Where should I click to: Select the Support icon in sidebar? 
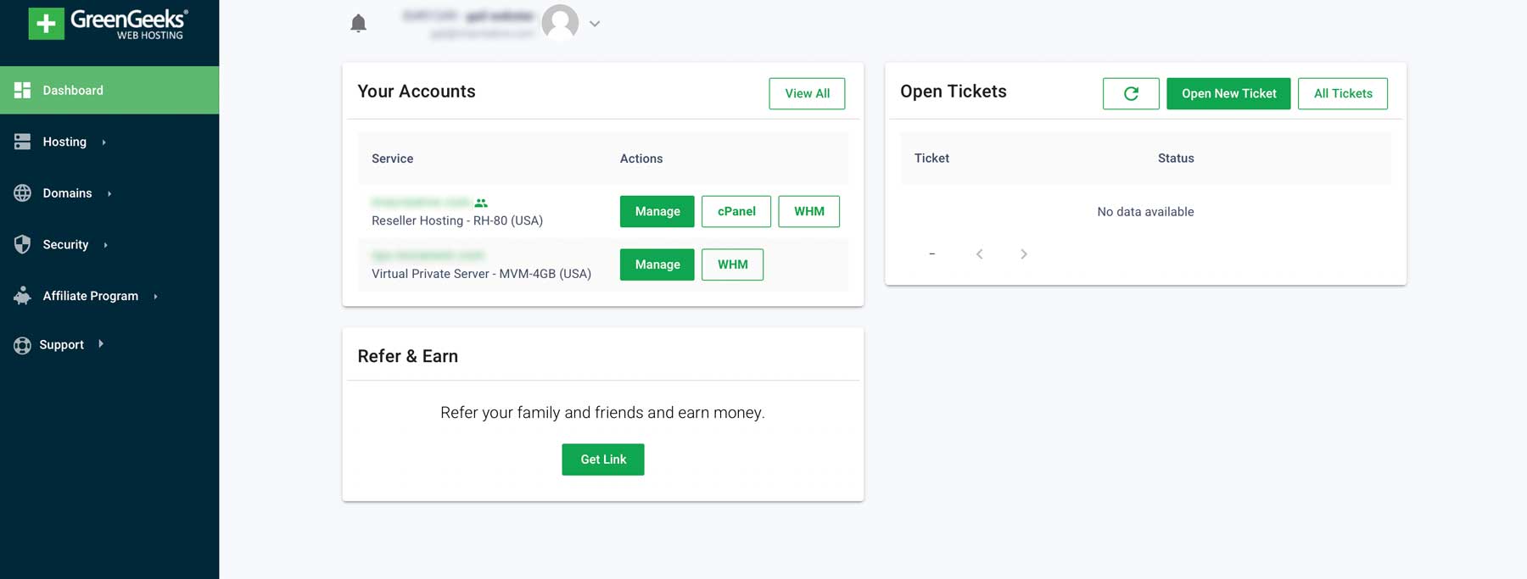click(21, 344)
